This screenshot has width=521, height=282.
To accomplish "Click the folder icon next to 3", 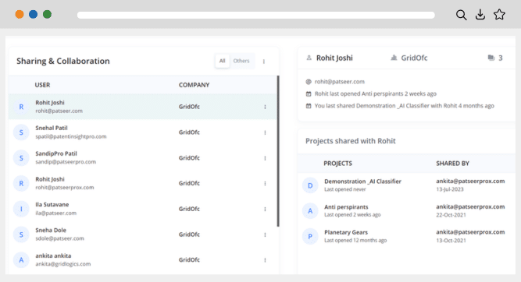I will (491, 58).
